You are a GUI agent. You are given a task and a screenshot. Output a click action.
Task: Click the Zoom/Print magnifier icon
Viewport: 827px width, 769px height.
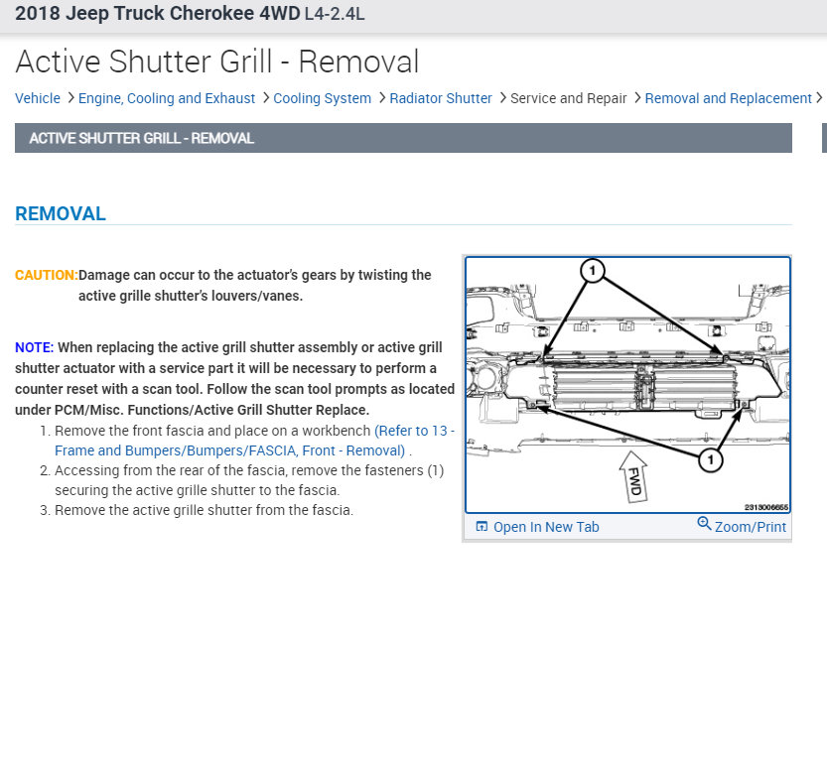coord(704,523)
